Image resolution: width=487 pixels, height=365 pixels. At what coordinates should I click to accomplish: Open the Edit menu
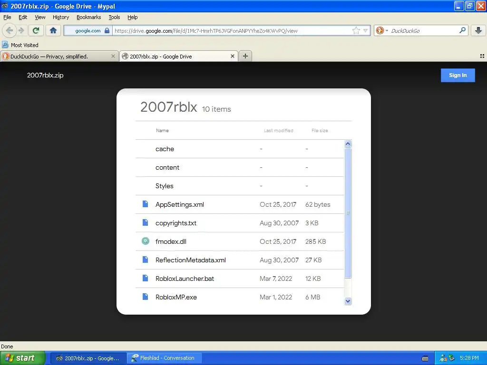(x=23, y=17)
